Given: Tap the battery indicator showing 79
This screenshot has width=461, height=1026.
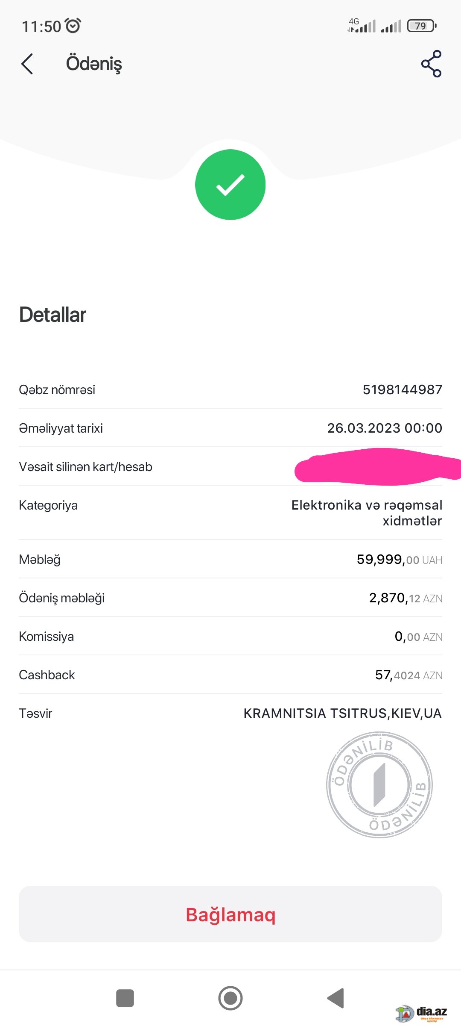Looking at the screenshot, I should [x=422, y=26].
